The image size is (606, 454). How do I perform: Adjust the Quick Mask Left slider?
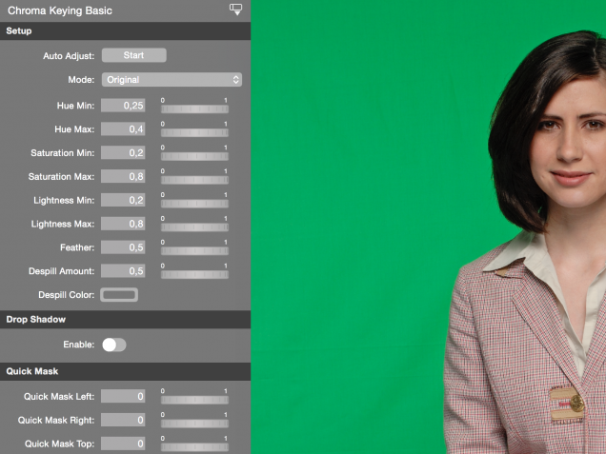pos(194,400)
